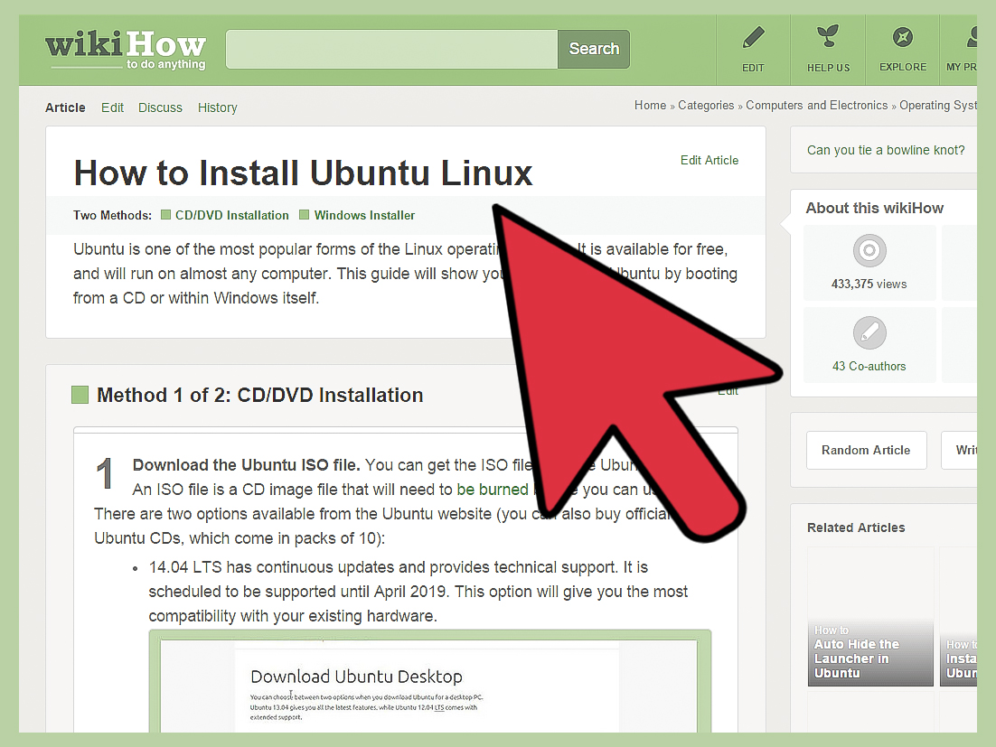Click the views target icon
Viewport: 996px width, 747px height.
coord(869,250)
